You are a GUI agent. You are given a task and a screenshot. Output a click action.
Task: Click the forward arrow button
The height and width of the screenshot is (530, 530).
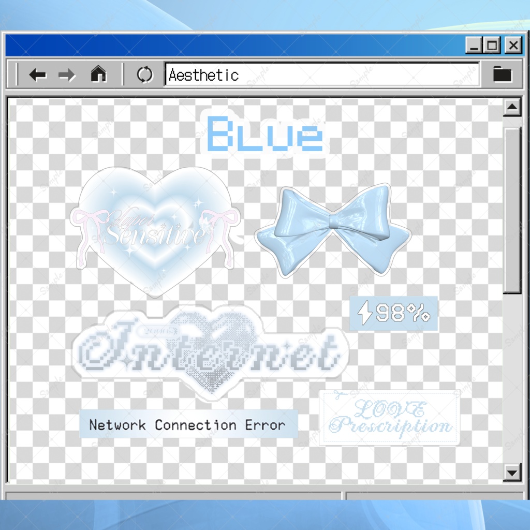tap(67, 75)
